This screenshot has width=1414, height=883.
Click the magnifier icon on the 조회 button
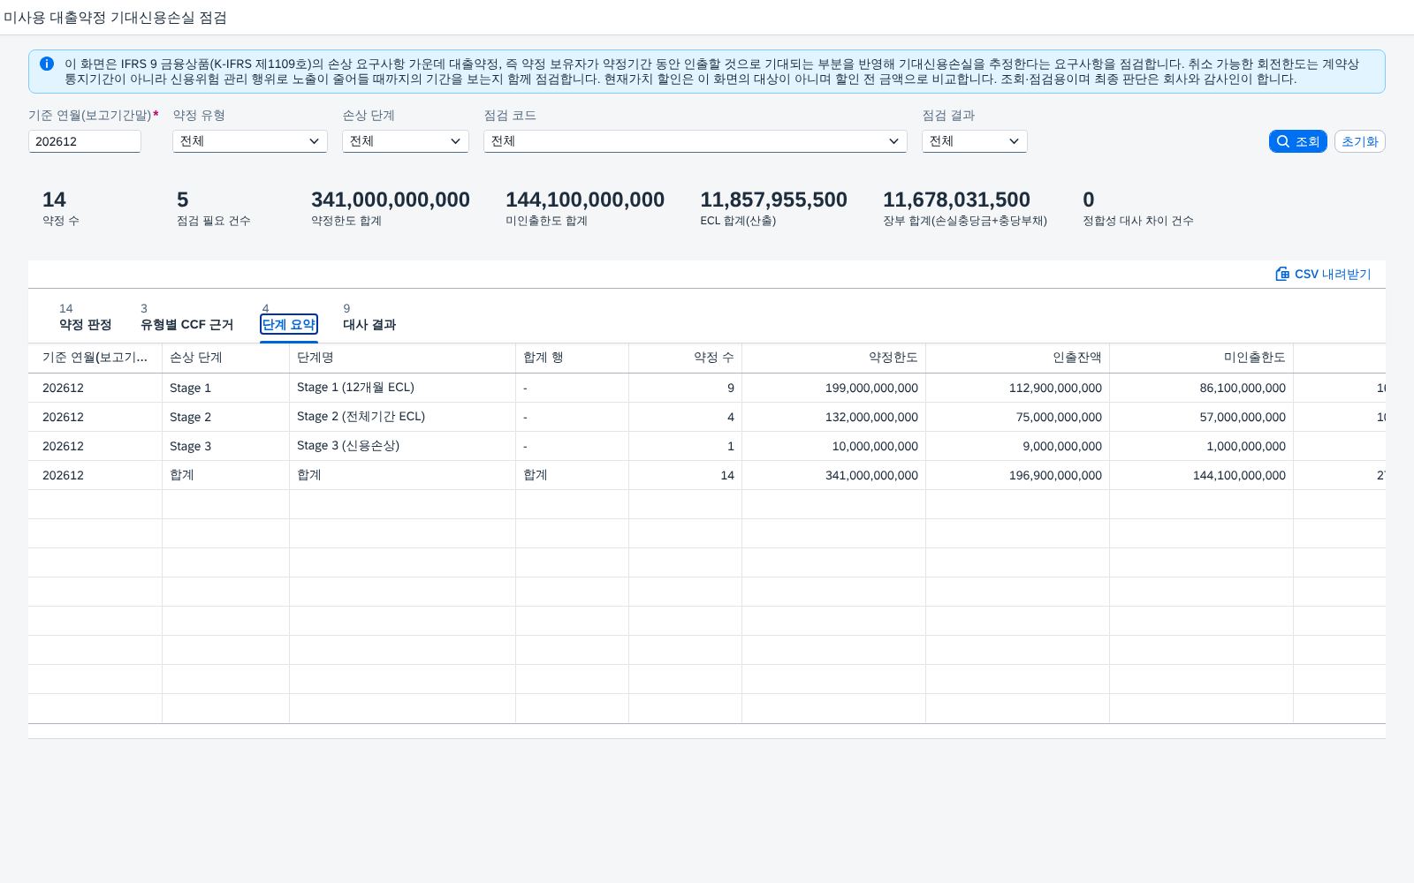coord(1283,141)
